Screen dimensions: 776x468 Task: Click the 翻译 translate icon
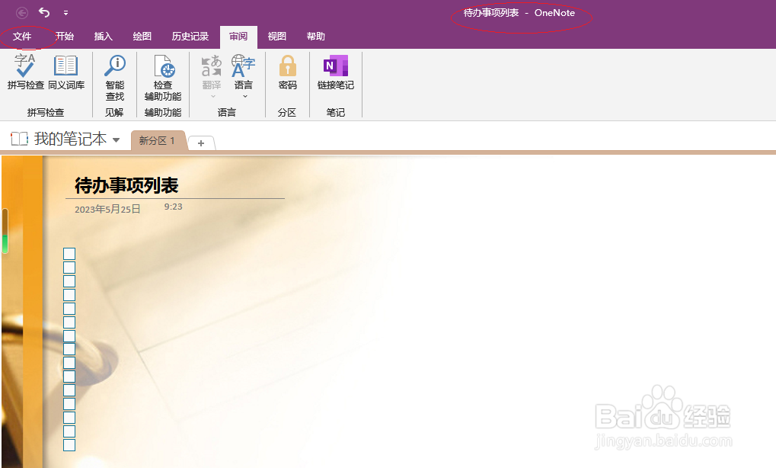coord(211,66)
